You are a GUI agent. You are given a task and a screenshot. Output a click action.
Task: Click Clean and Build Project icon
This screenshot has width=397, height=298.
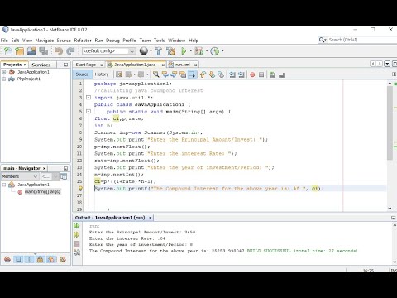click(171, 51)
